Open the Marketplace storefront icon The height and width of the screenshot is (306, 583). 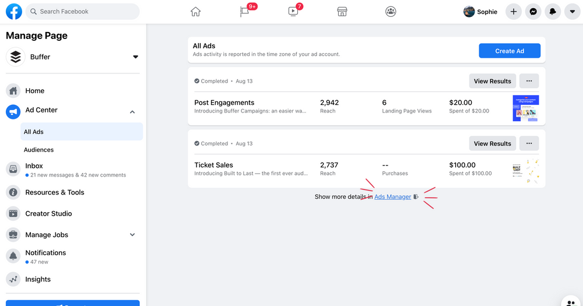[342, 12]
